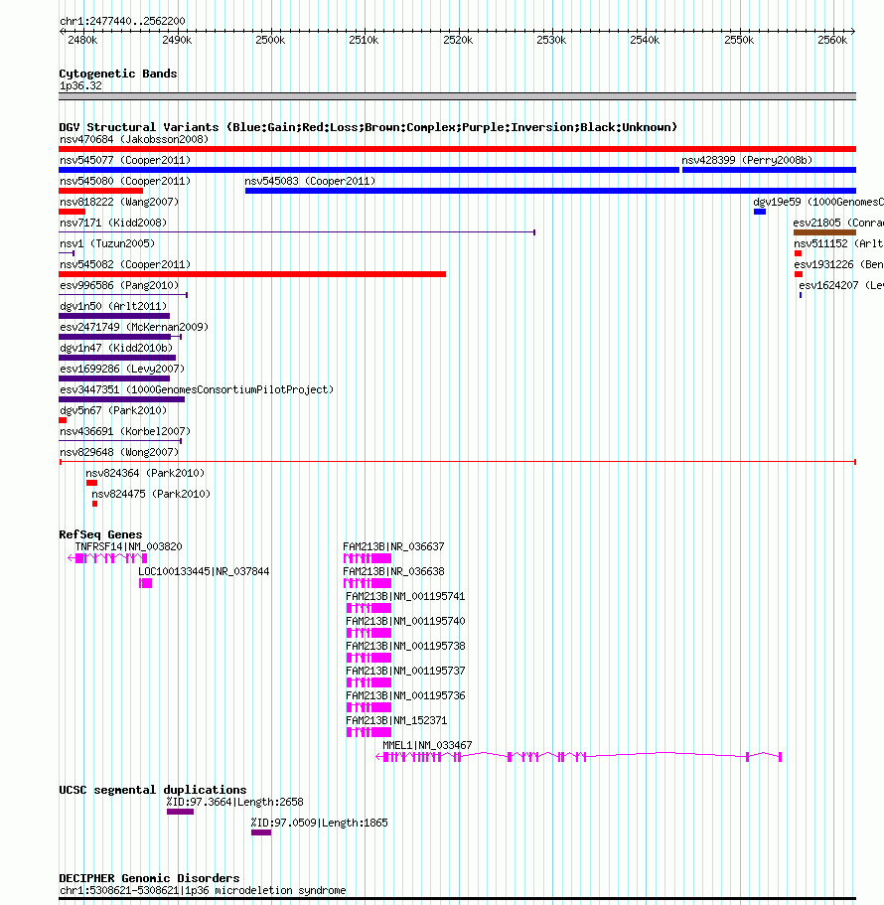The width and height of the screenshot is (884, 905).
Task: Click the chr1:2477440..2562200 region label
Action: 122,21
